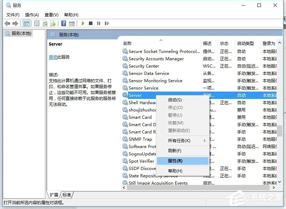Open the 查看(V) menu
This screenshot has height=209, width=286.
click(x=51, y=15)
